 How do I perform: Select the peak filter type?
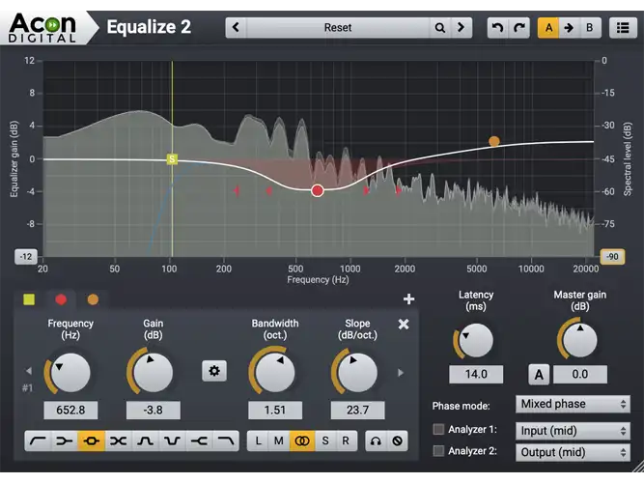tap(91, 441)
